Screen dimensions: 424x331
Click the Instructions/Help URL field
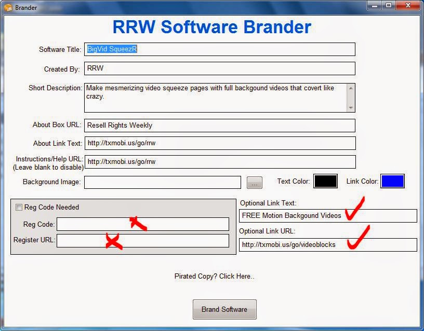pos(220,162)
